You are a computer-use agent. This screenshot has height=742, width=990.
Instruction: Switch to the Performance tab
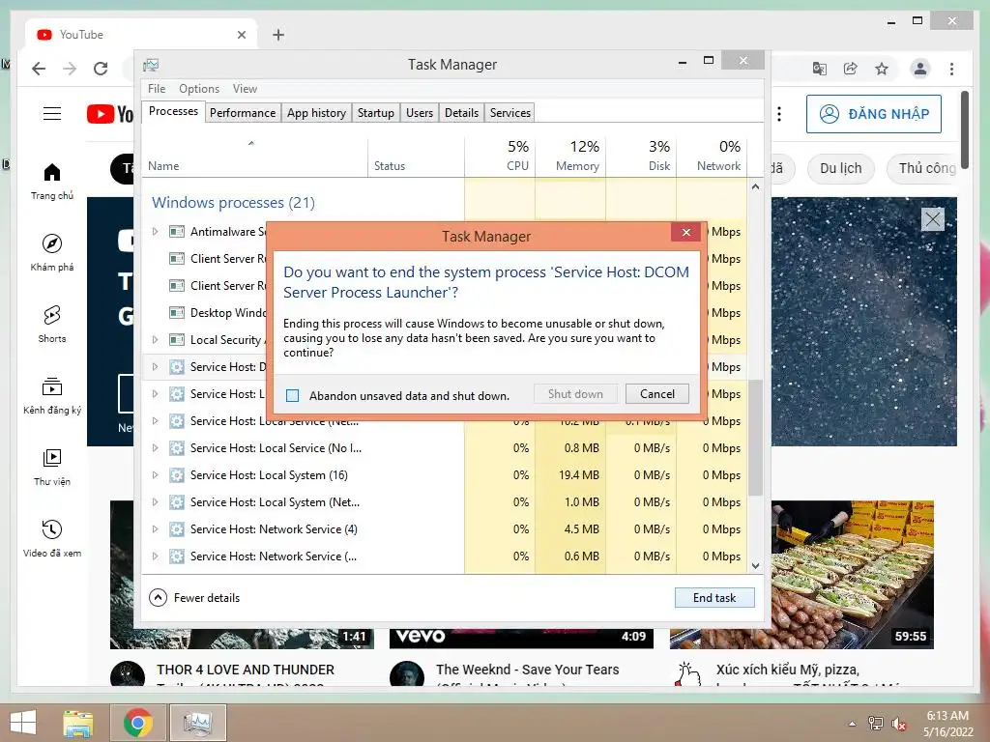coord(243,113)
